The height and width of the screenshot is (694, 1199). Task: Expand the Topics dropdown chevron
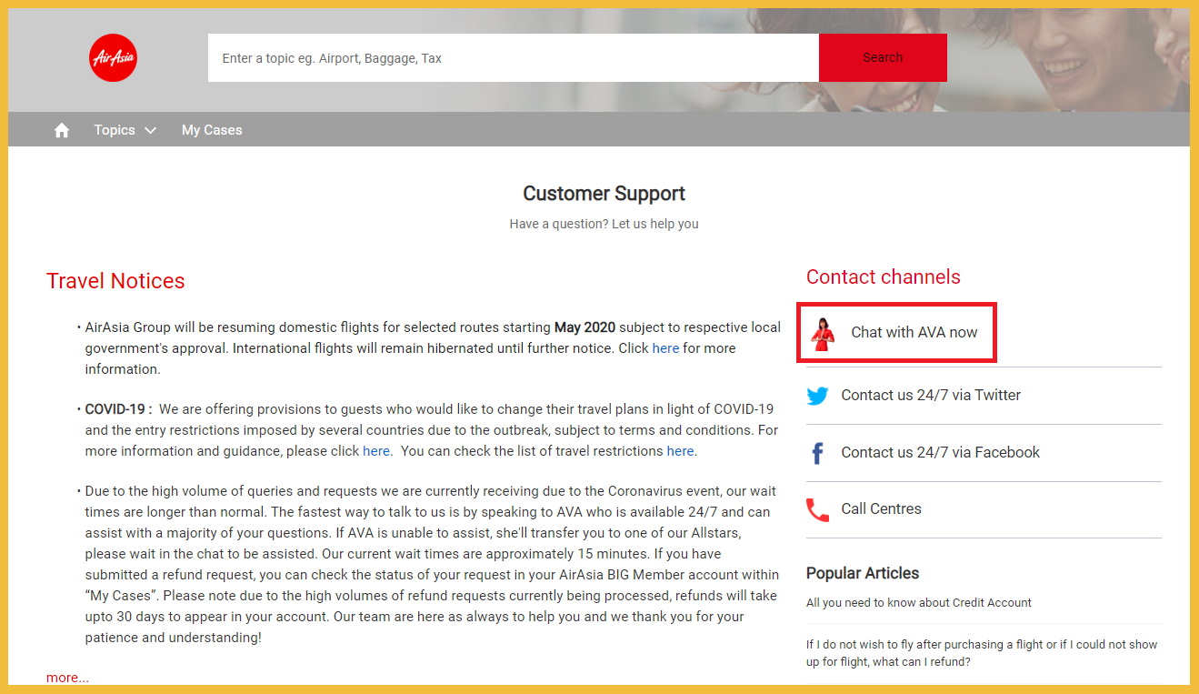pyautogui.click(x=150, y=130)
